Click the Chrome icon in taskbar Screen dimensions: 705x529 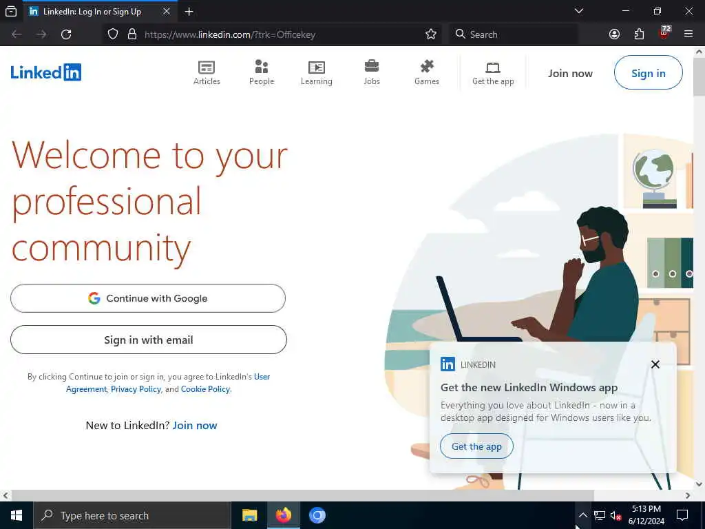[x=317, y=515]
